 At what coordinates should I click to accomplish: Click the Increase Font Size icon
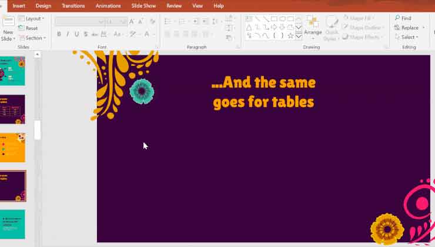(x=132, y=22)
